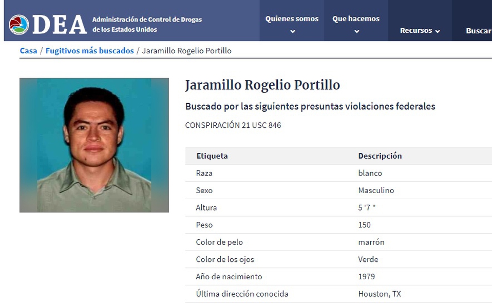Open Fugitivos más buscados breadcrumb link
492x306 pixels.
pos(89,51)
